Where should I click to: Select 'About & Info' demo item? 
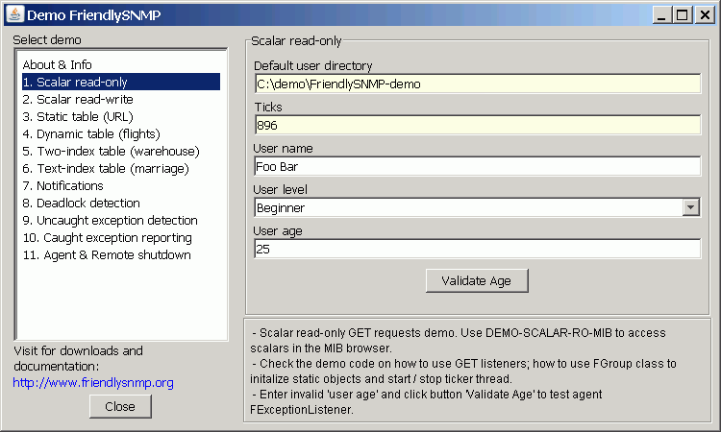pos(121,64)
